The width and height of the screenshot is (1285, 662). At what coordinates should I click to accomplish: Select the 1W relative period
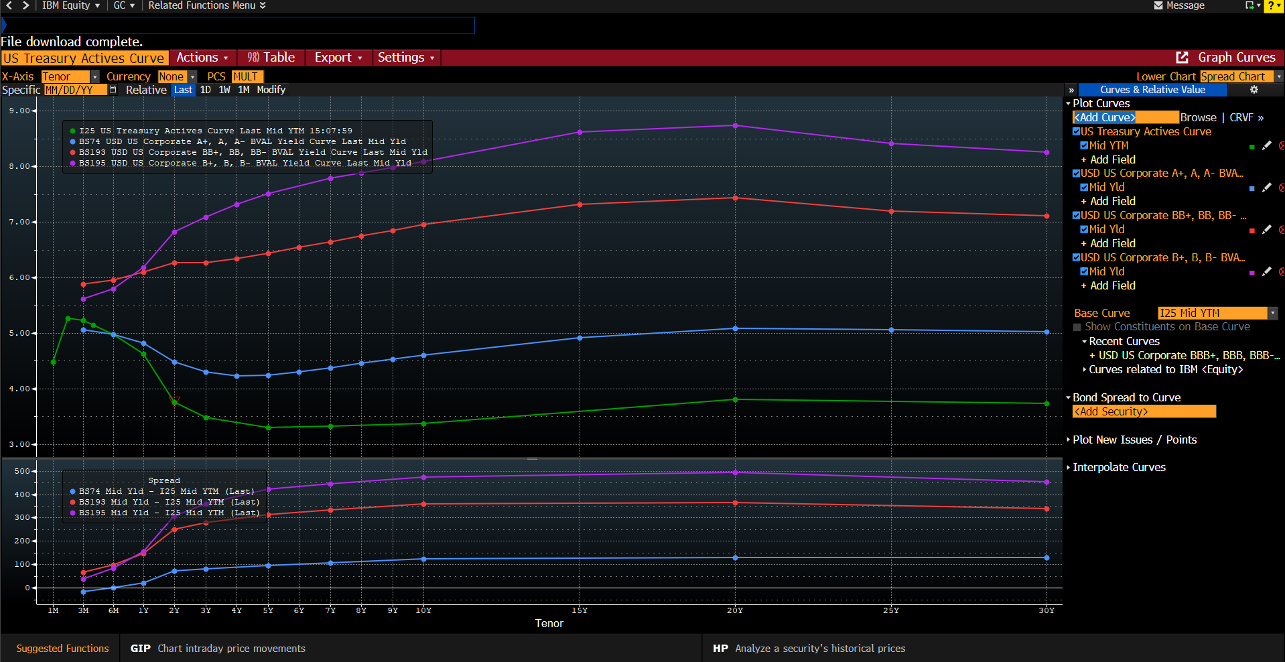tap(224, 90)
